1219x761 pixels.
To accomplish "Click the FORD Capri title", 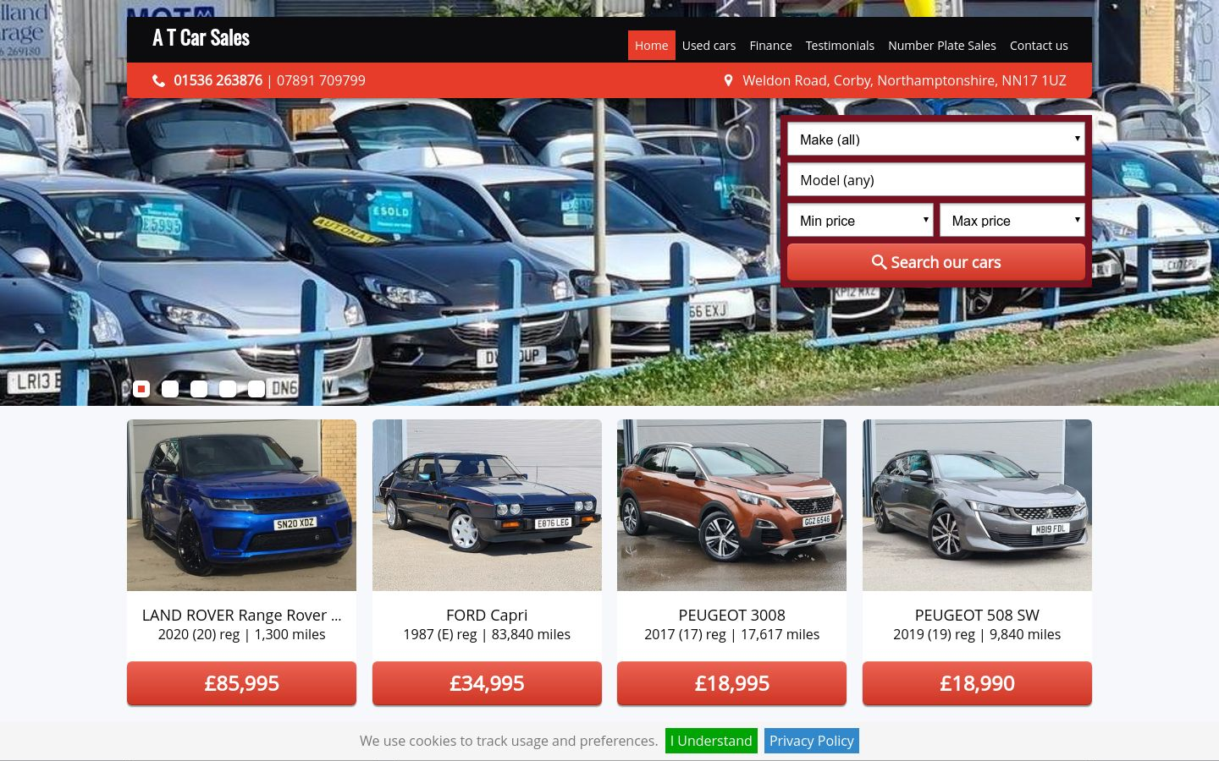I will click(487, 616).
